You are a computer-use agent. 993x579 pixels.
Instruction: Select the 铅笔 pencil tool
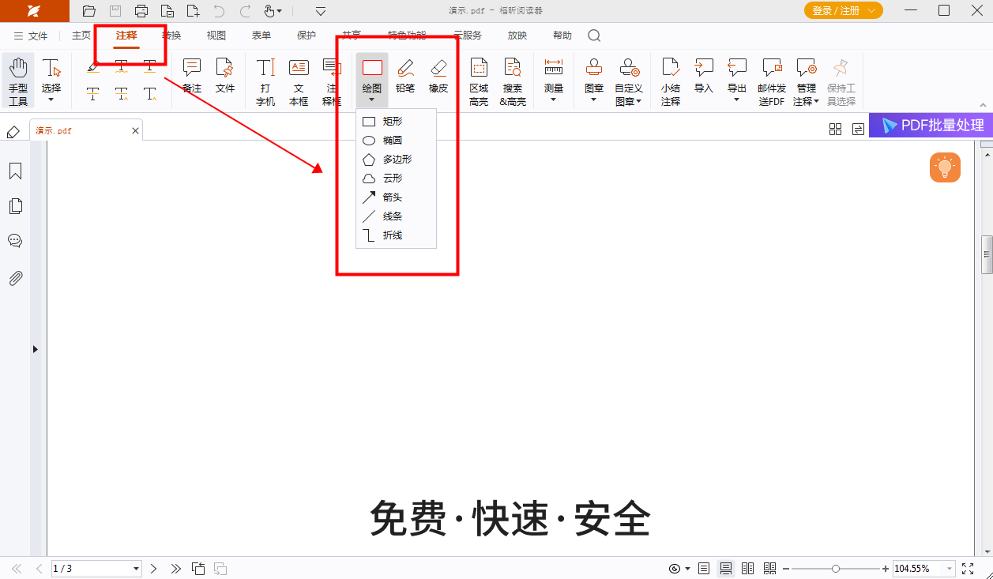coord(405,76)
